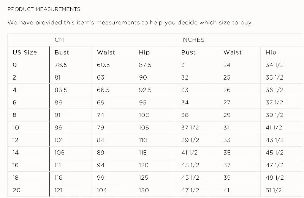Click the 37 1/2 bust inches value
The height and width of the screenshot is (198, 304).
(190, 128)
